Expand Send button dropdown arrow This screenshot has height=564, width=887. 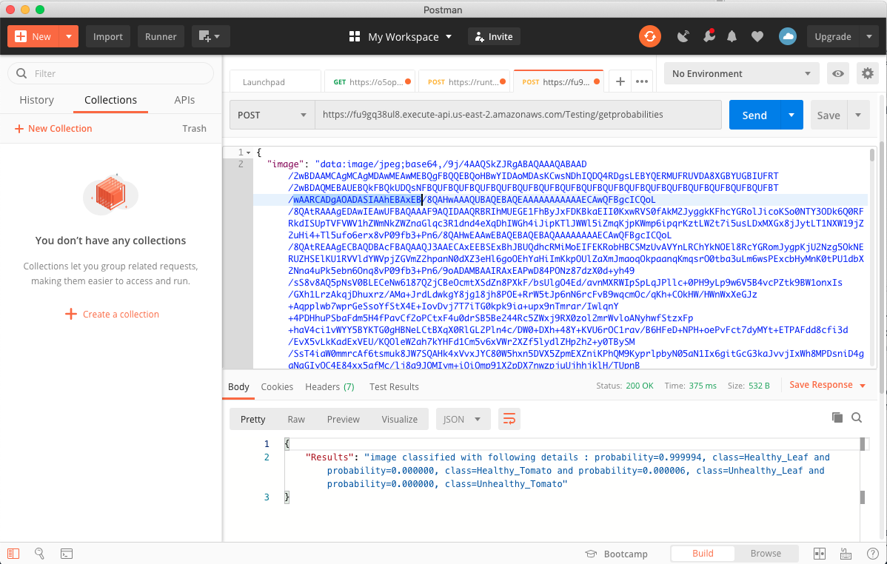[791, 115]
